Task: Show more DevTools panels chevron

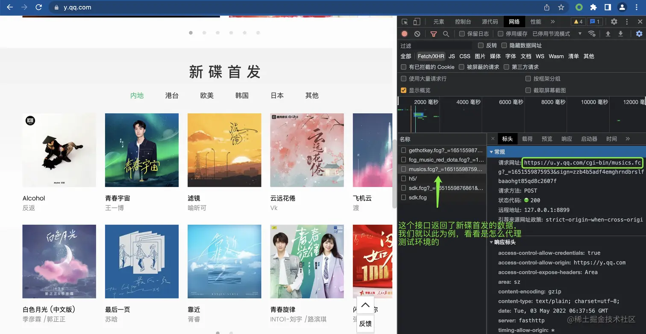Action: [x=552, y=22]
